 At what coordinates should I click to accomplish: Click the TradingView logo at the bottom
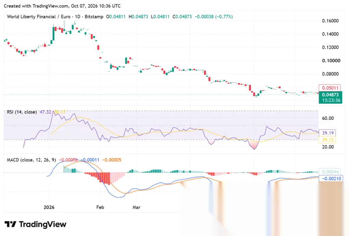35,224
